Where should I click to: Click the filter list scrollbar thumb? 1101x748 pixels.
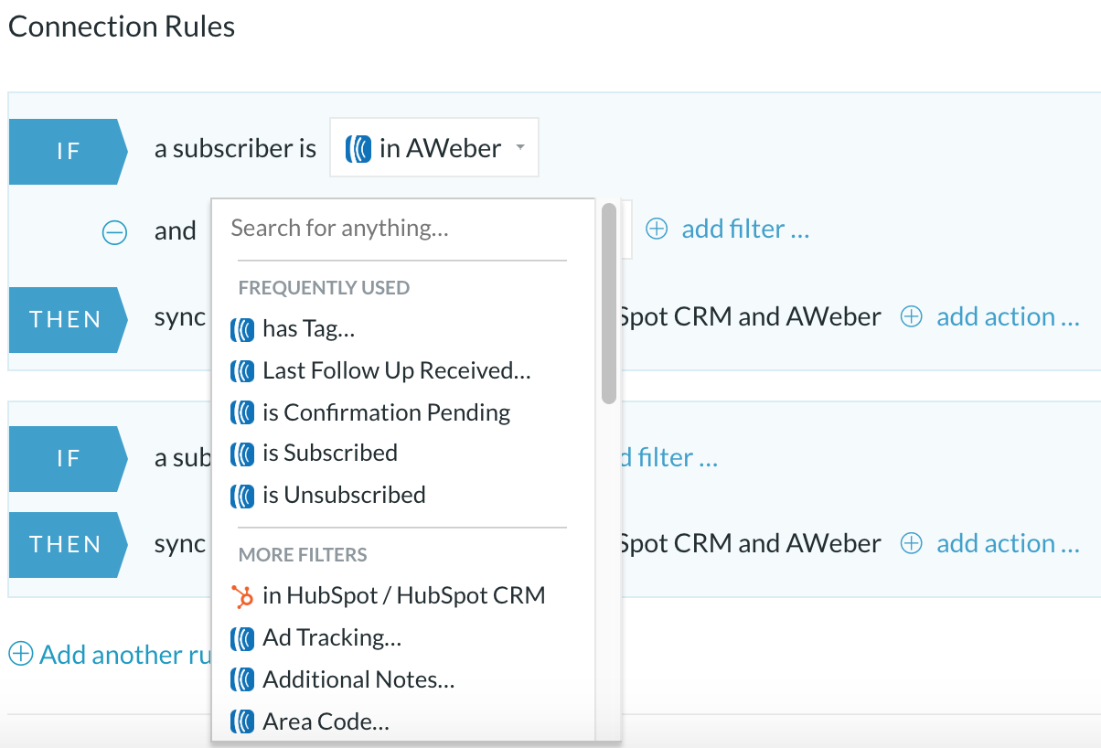(x=609, y=304)
